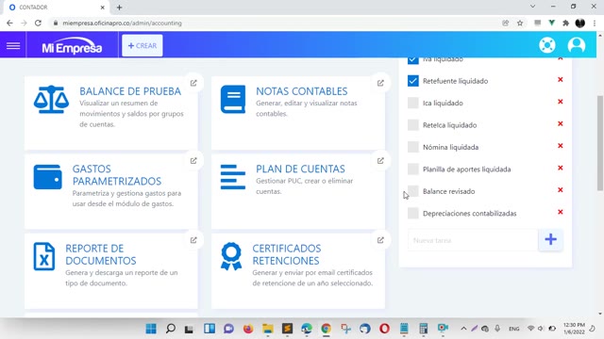Open the tab search dropdown arrow
The width and height of the screenshot is (604, 339).
coord(532,7)
